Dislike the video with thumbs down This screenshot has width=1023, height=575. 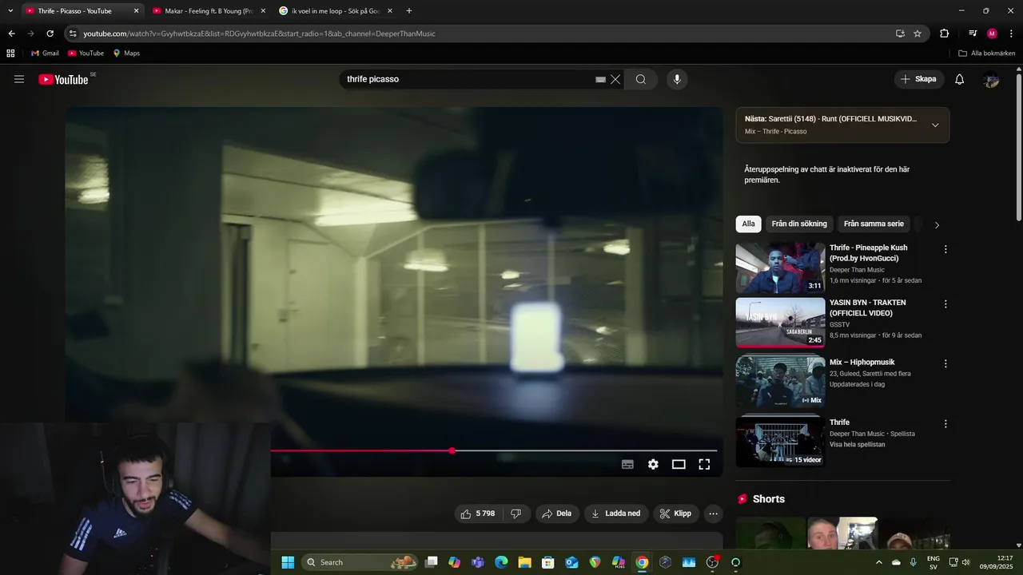tap(515, 514)
